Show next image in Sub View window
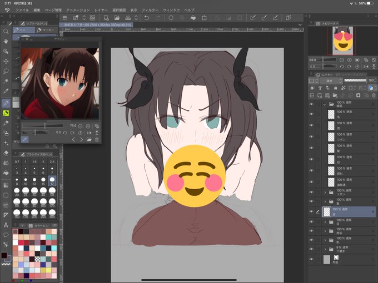 [x=81, y=139]
